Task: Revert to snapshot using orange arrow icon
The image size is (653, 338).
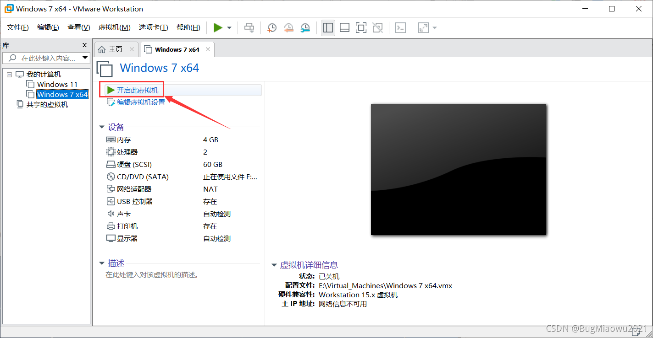Action: coord(288,28)
